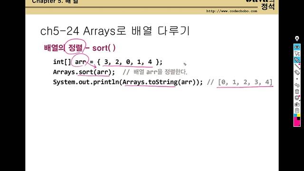Undo the last annotation stroke
Viewport: 304px width, 171px height.
pyautogui.click(x=297, y=85)
